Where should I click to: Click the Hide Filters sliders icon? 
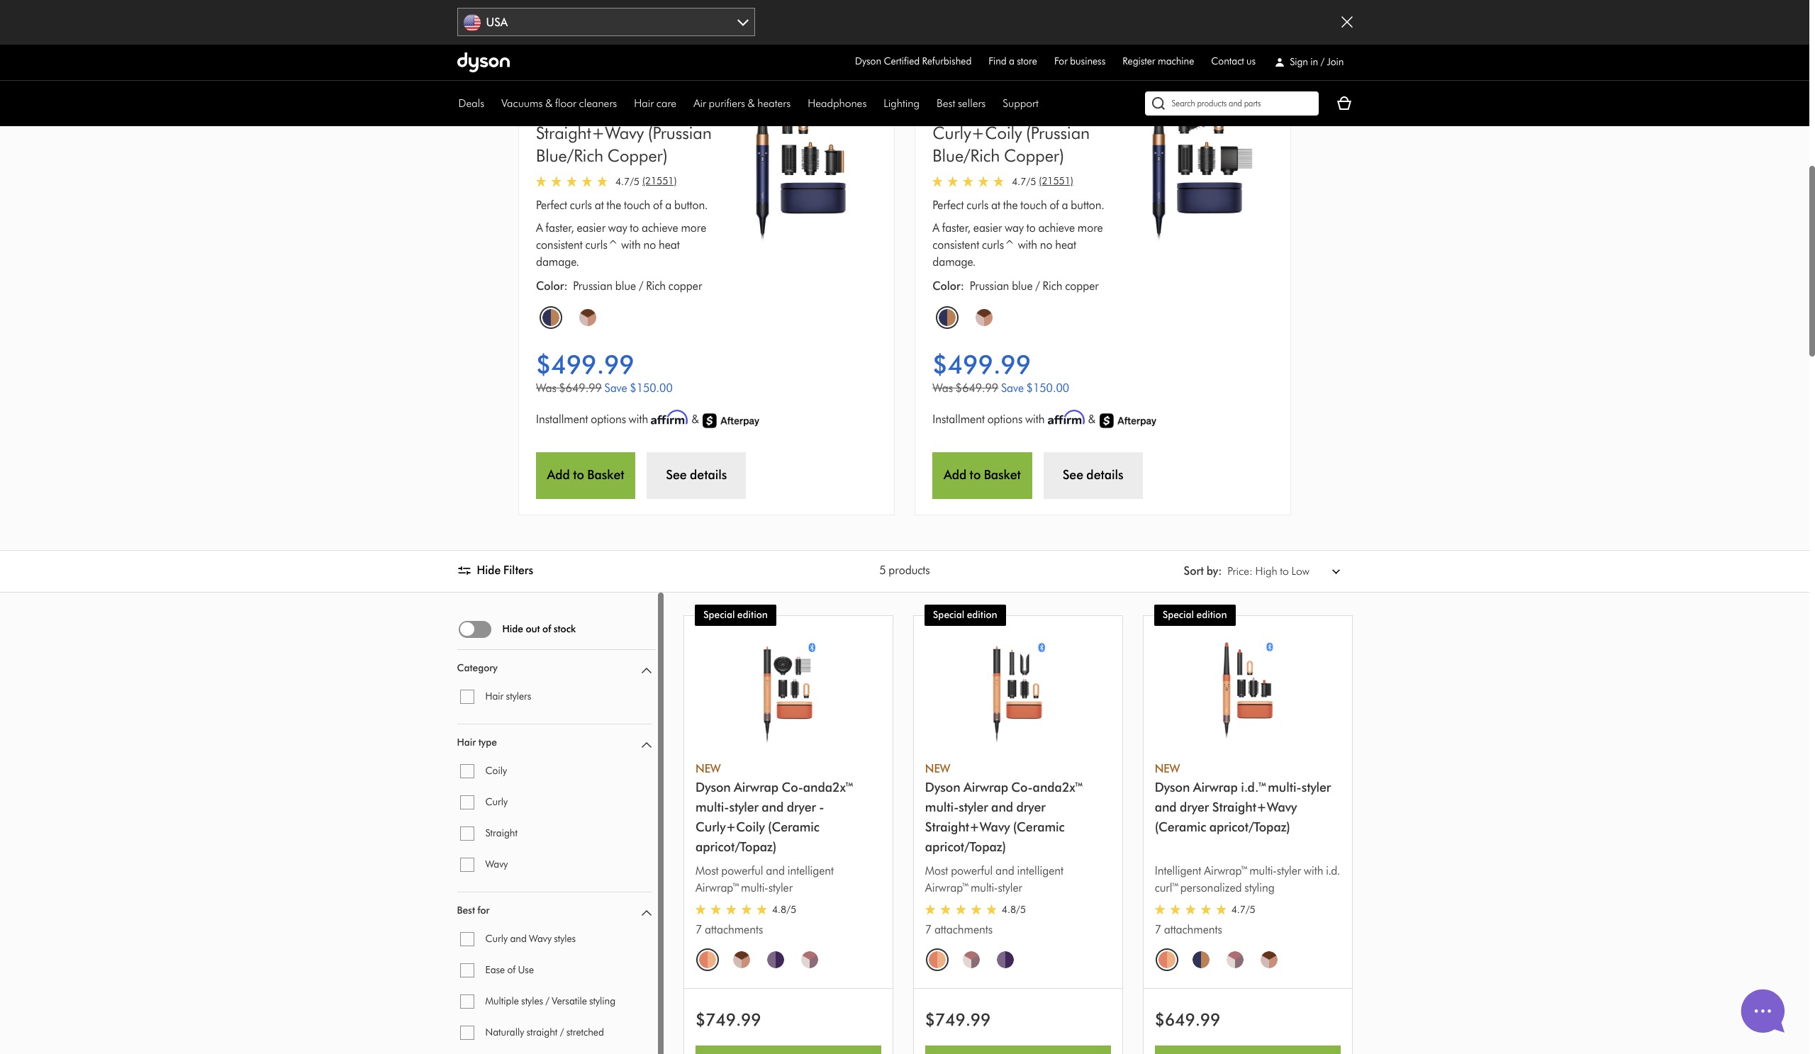tap(464, 570)
